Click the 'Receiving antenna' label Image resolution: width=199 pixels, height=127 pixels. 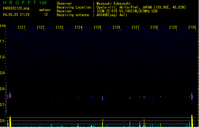73,15
